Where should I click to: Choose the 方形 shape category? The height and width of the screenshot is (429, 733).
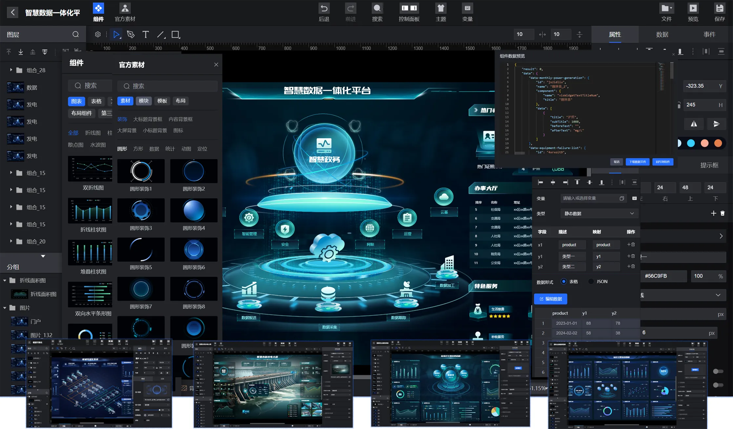click(x=138, y=149)
